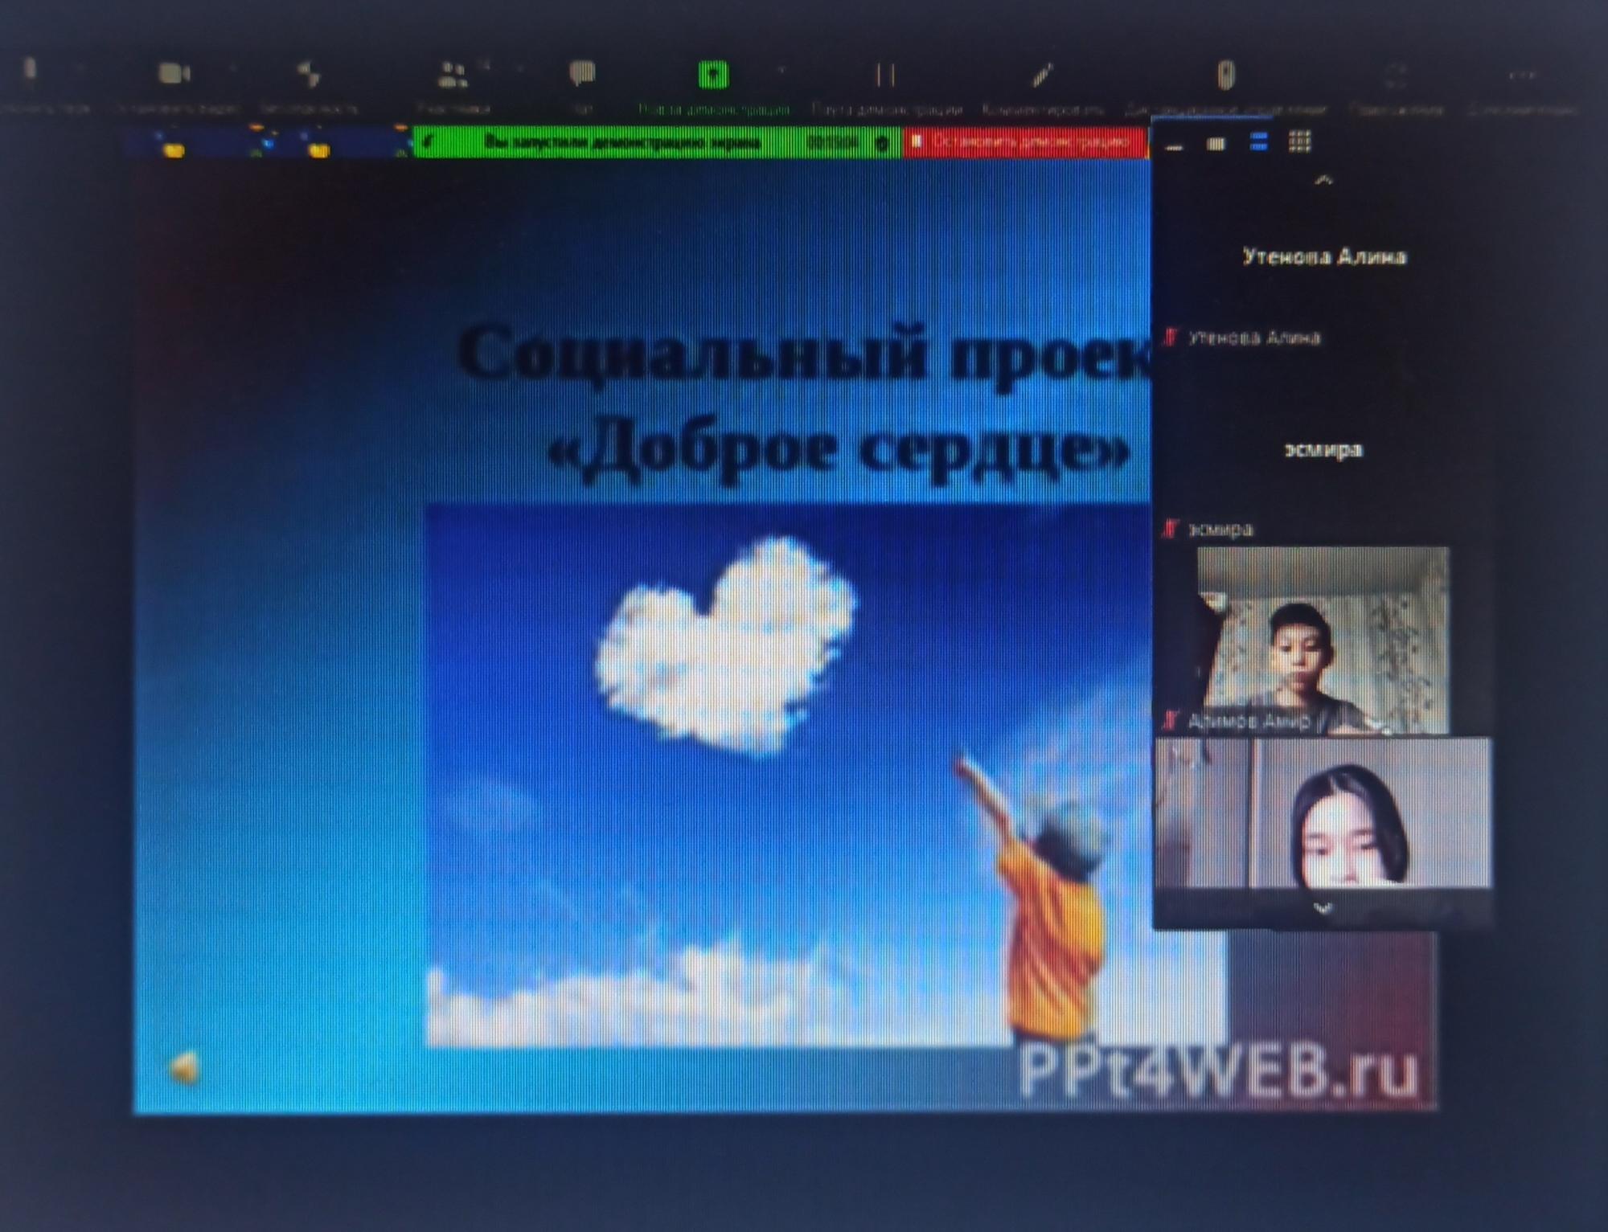Stop video using the camera icon
Image resolution: width=1608 pixels, height=1232 pixels.
(174, 74)
